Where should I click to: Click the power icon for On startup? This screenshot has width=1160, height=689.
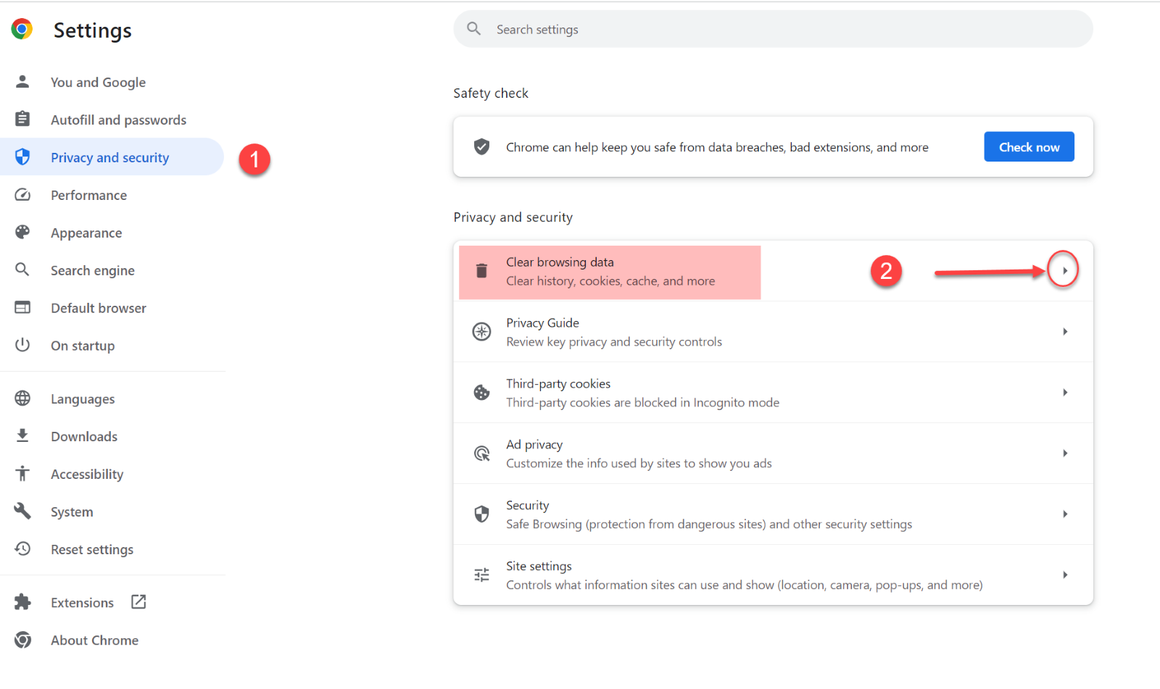pos(22,345)
